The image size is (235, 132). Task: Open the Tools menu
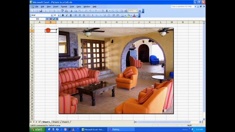point(72,7)
